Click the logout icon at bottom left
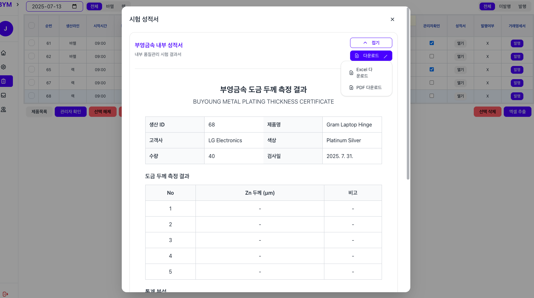The width and height of the screenshot is (534, 298). click(x=5, y=294)
